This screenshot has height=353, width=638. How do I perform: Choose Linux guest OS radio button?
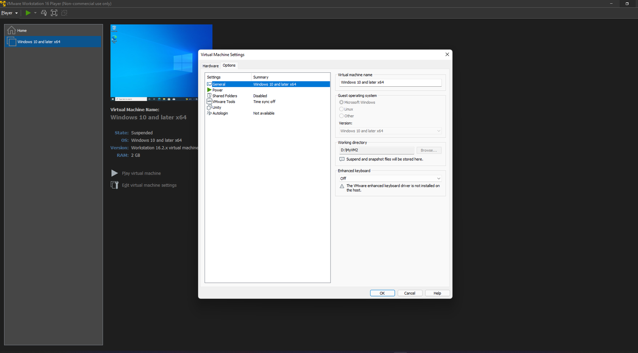pyautogui.click(x=341, y=109)
